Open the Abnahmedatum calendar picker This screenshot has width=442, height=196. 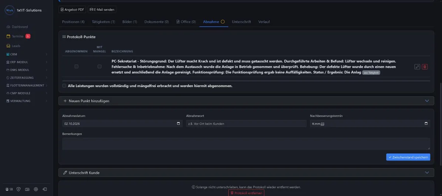point(179,124)
